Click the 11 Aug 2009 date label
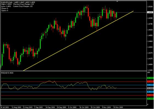Viewport: 154px width, 109px height. coord(16,107)
